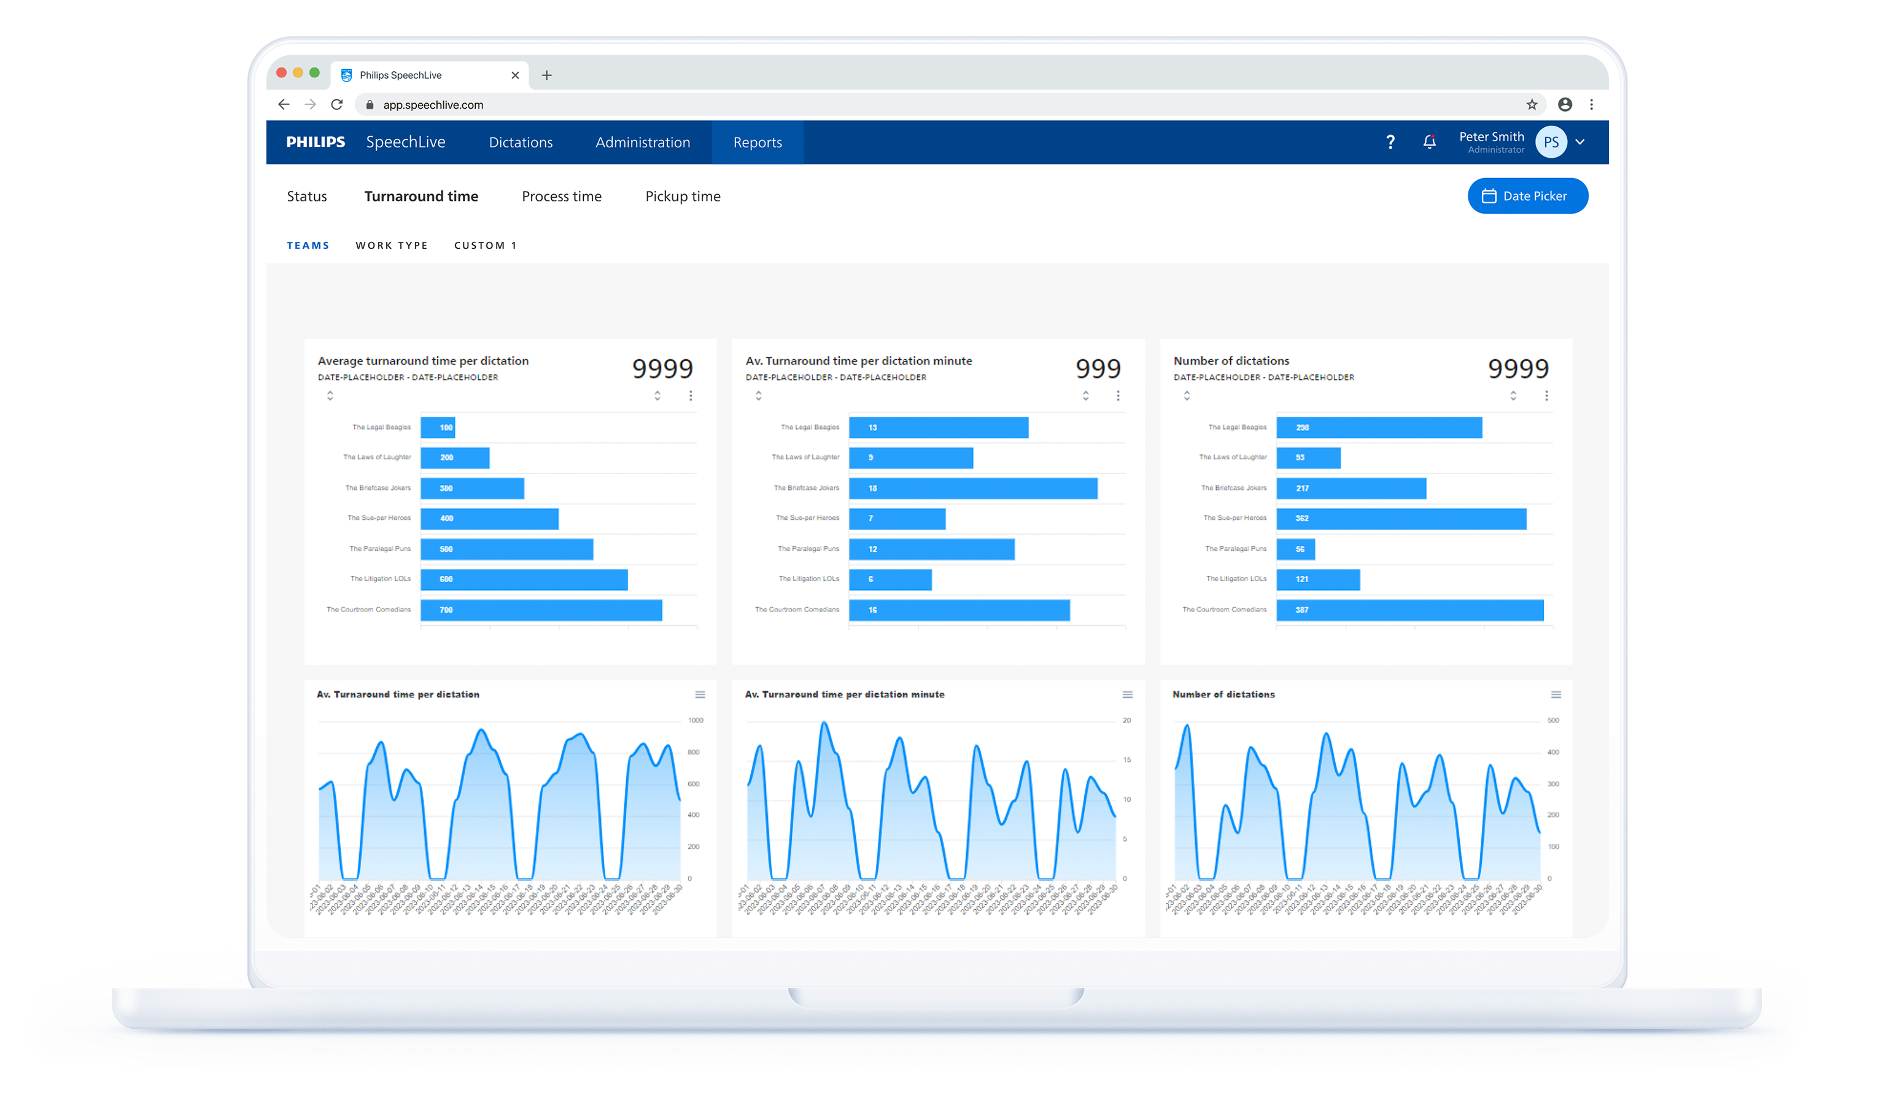Switch to the Process time tab
The width and height of the screenshot is (1903, 1105).
[561, 196]
